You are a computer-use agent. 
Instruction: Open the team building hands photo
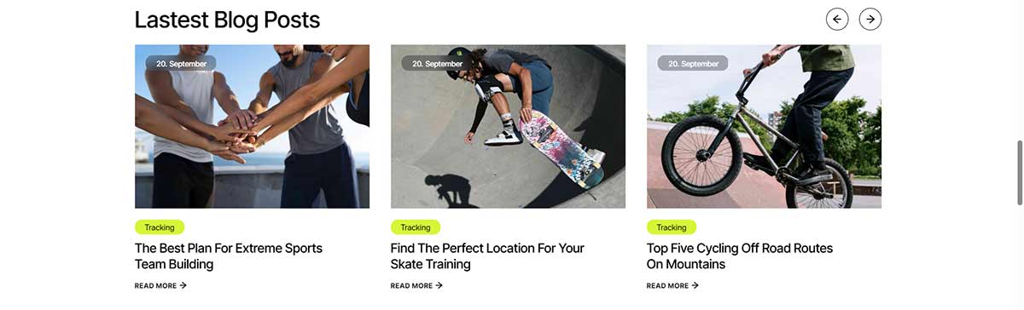252,126
